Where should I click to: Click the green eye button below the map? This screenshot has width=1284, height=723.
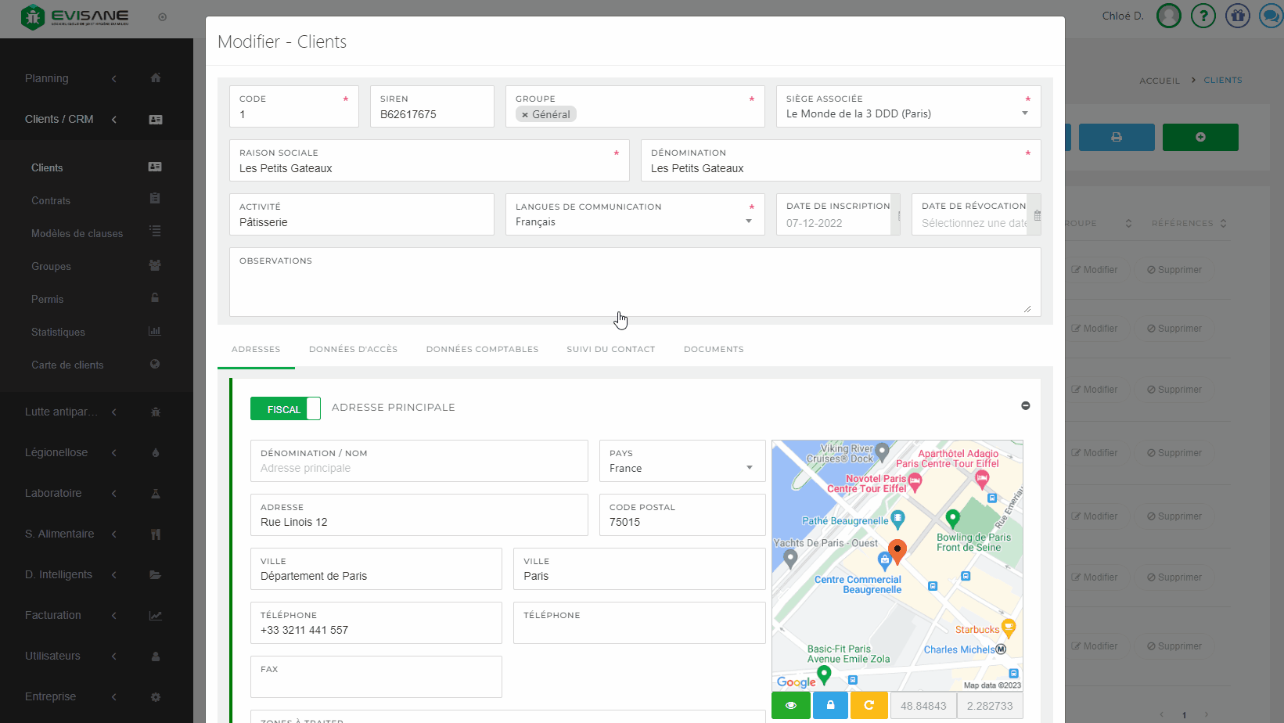(791, 705)
